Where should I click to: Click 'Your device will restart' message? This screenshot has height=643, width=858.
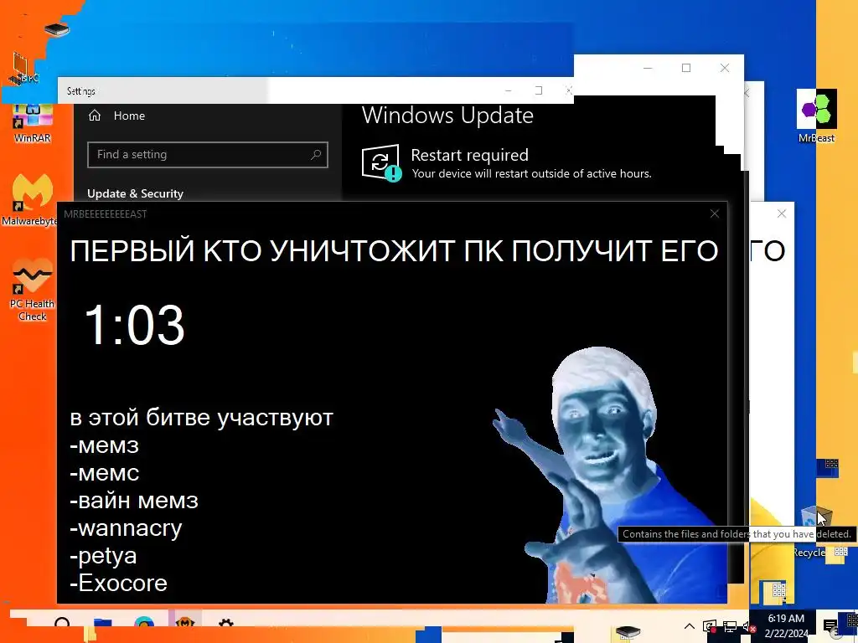point(531,174)
